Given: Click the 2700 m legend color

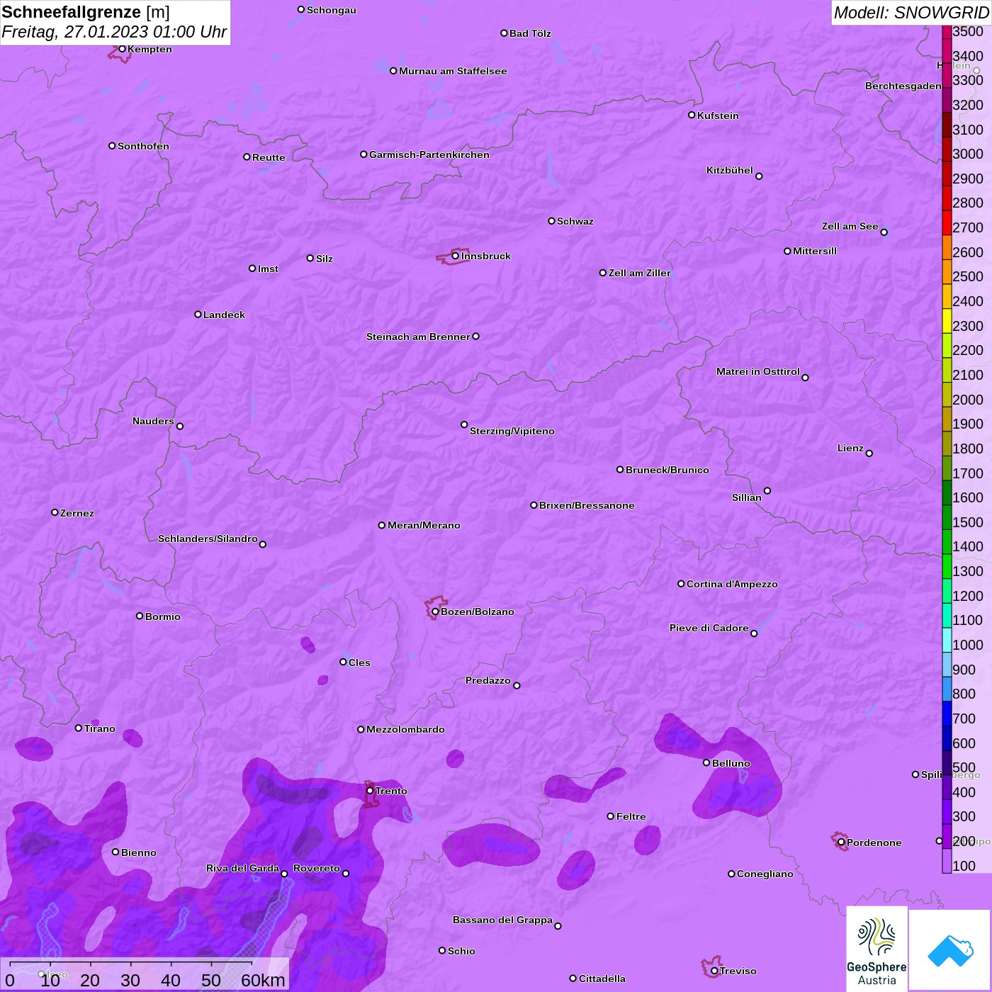Looking at the screenshot, I should [x=947, y=222].
